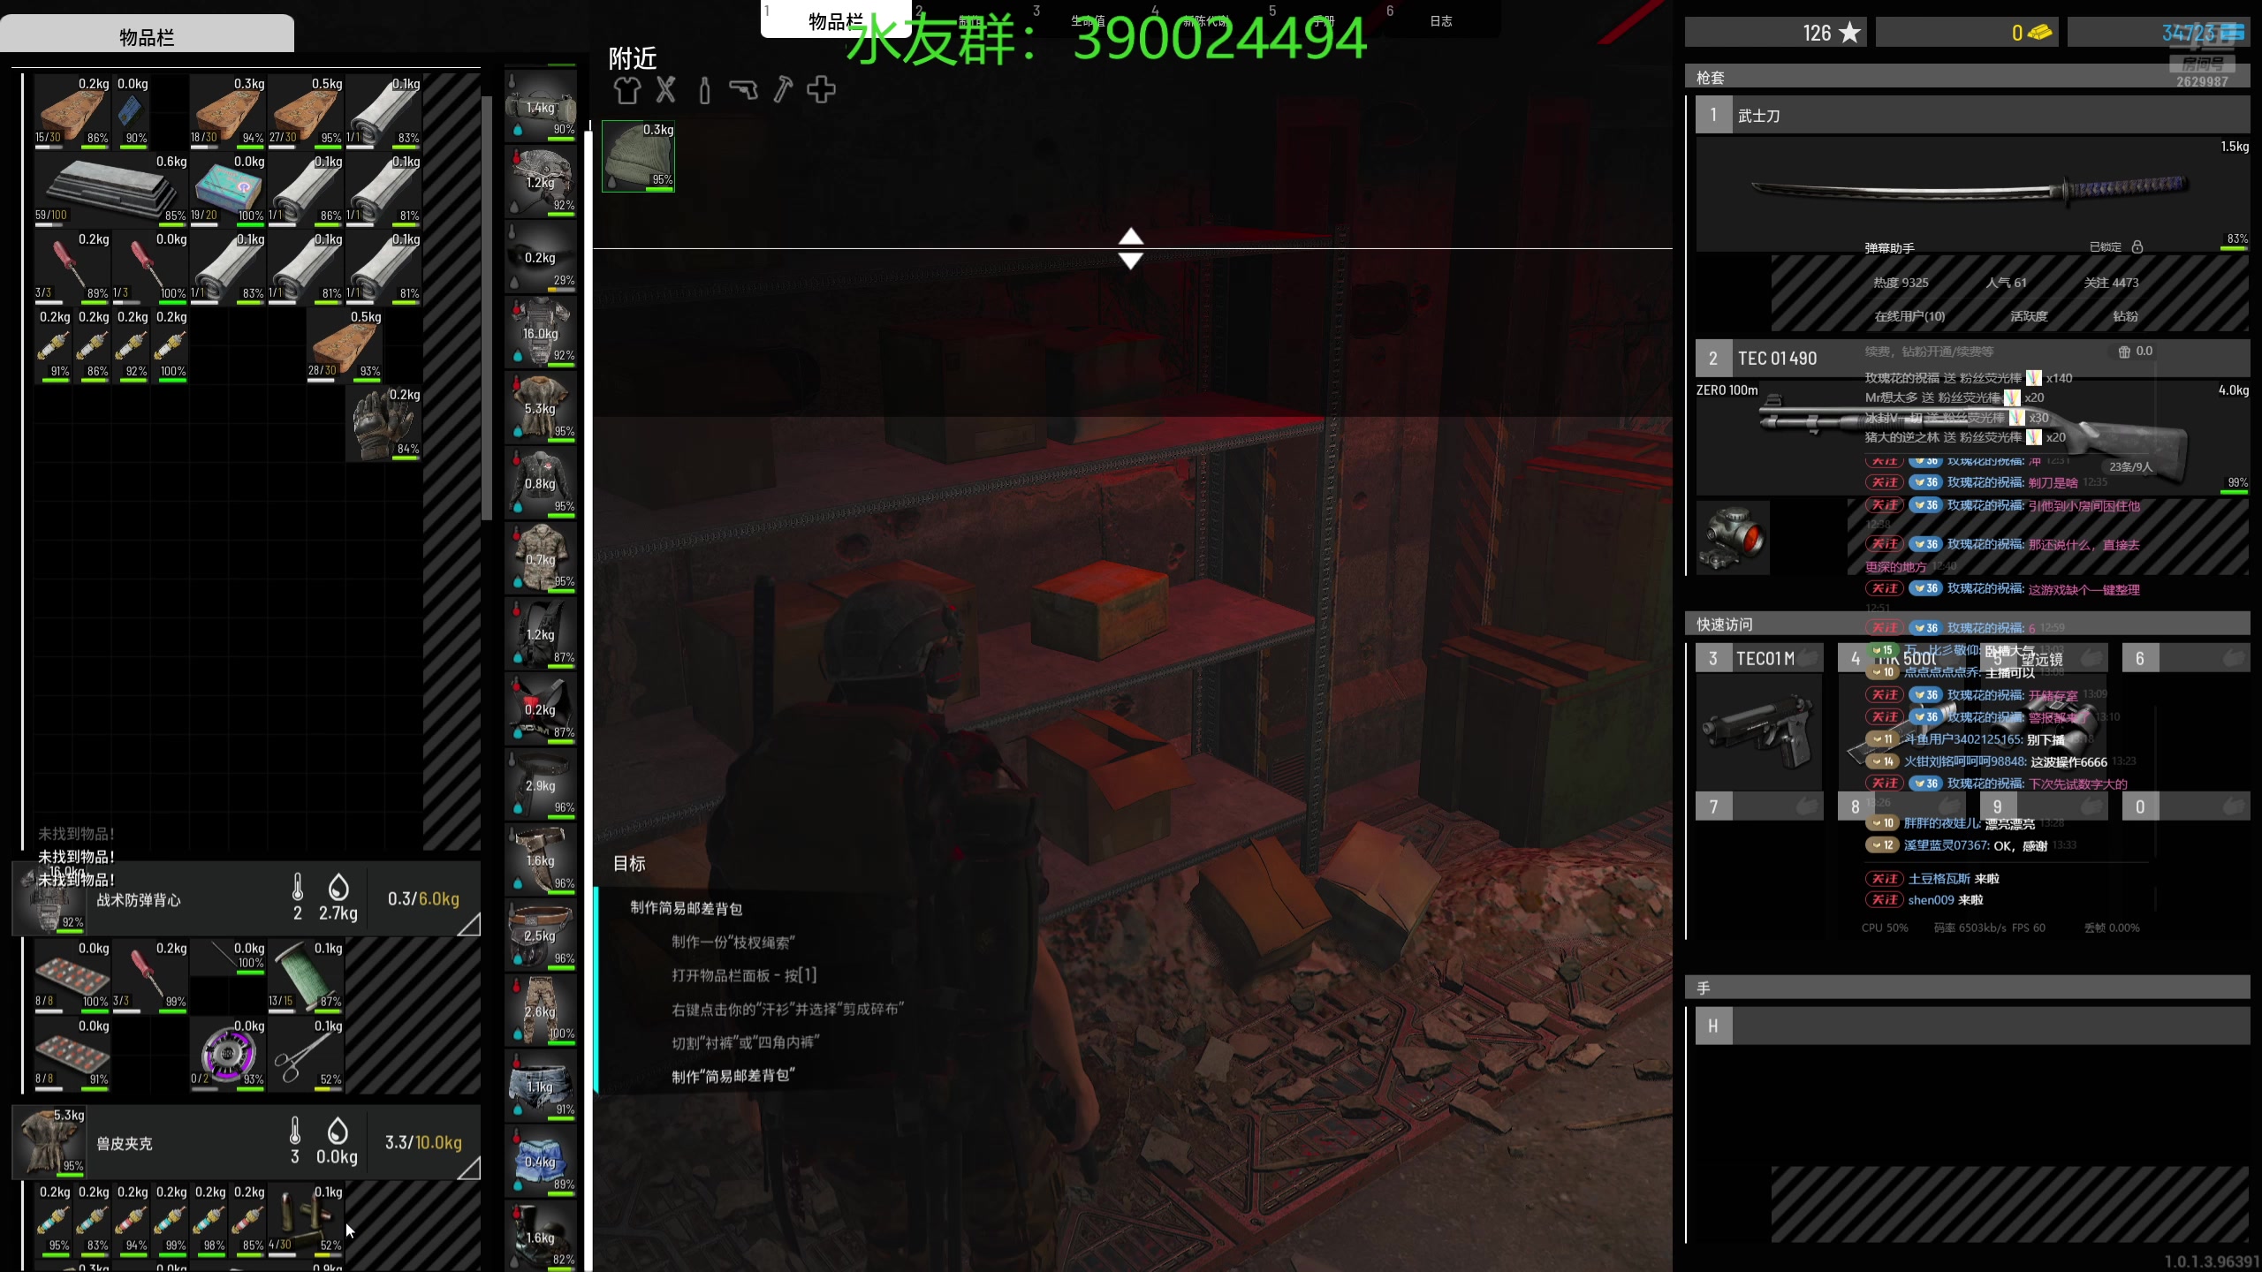This screenshot has width=2262, height=1272.
Task: Click the objective 制作简易邮差背包
Action: (x=687, y=908)
